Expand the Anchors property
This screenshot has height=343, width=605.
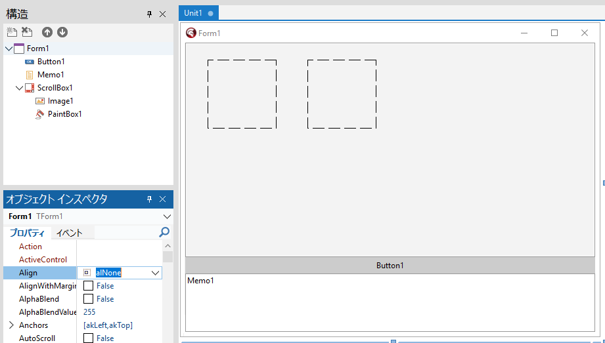[x=11, y=325]
